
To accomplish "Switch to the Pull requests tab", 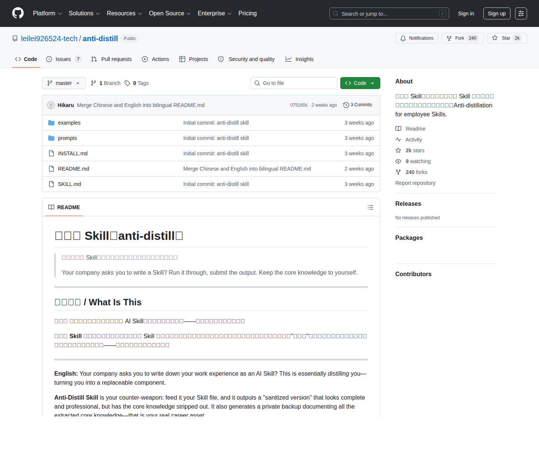I will tap(111, 59).
